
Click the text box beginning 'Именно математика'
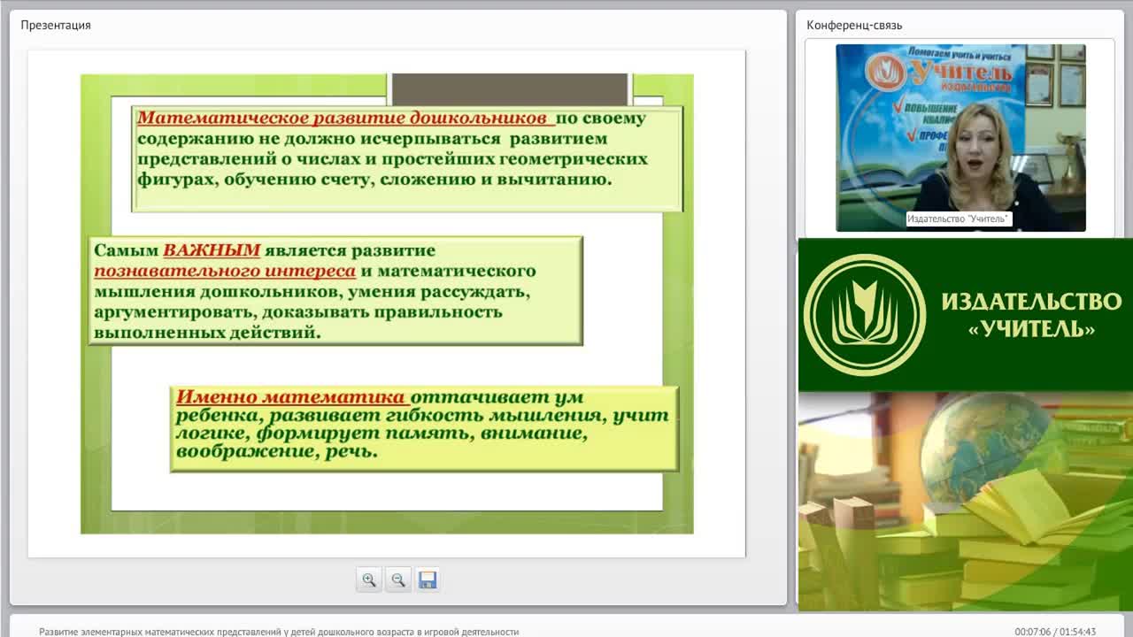coord(424,428)
